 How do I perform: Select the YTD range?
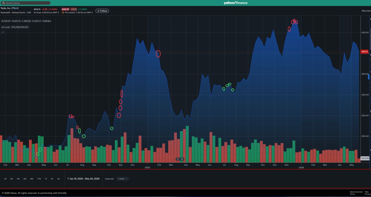tap(39, 179)
